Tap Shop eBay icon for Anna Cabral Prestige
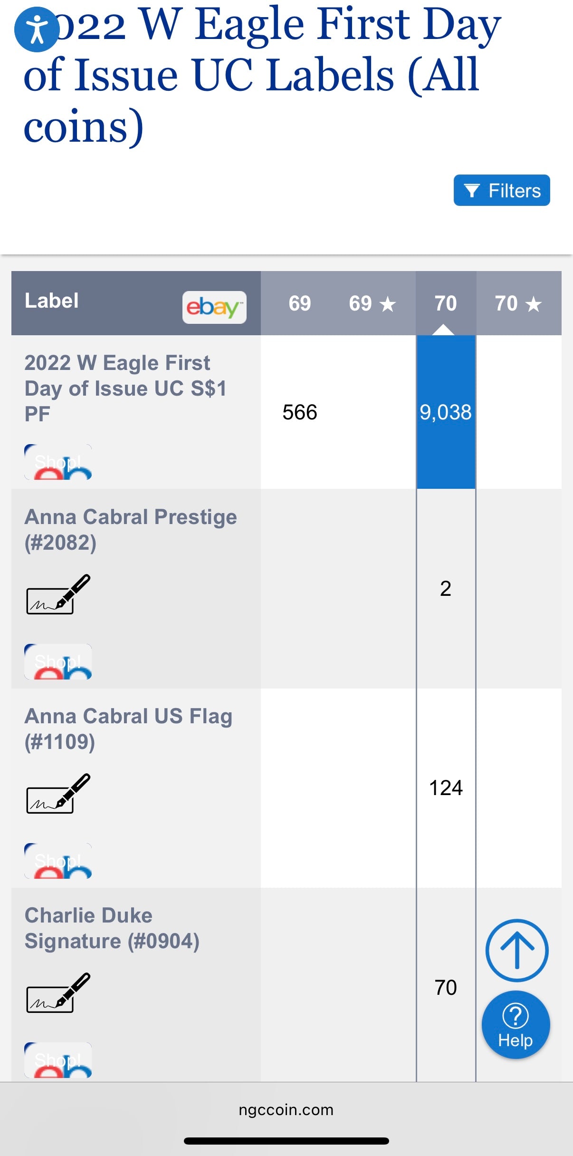 (x=58, y=661)
